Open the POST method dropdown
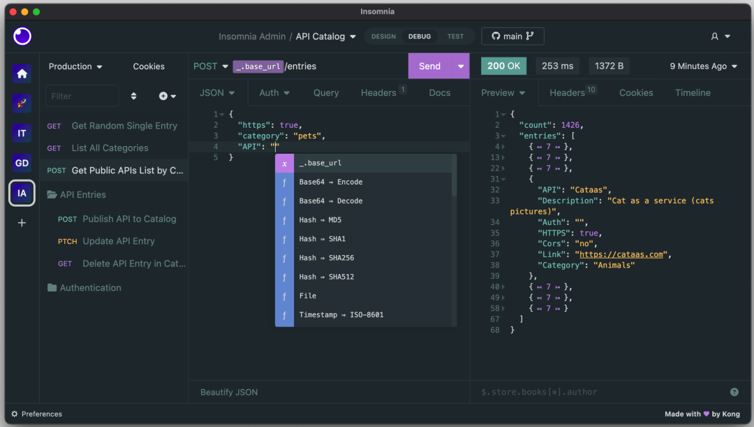 [211, 66]
